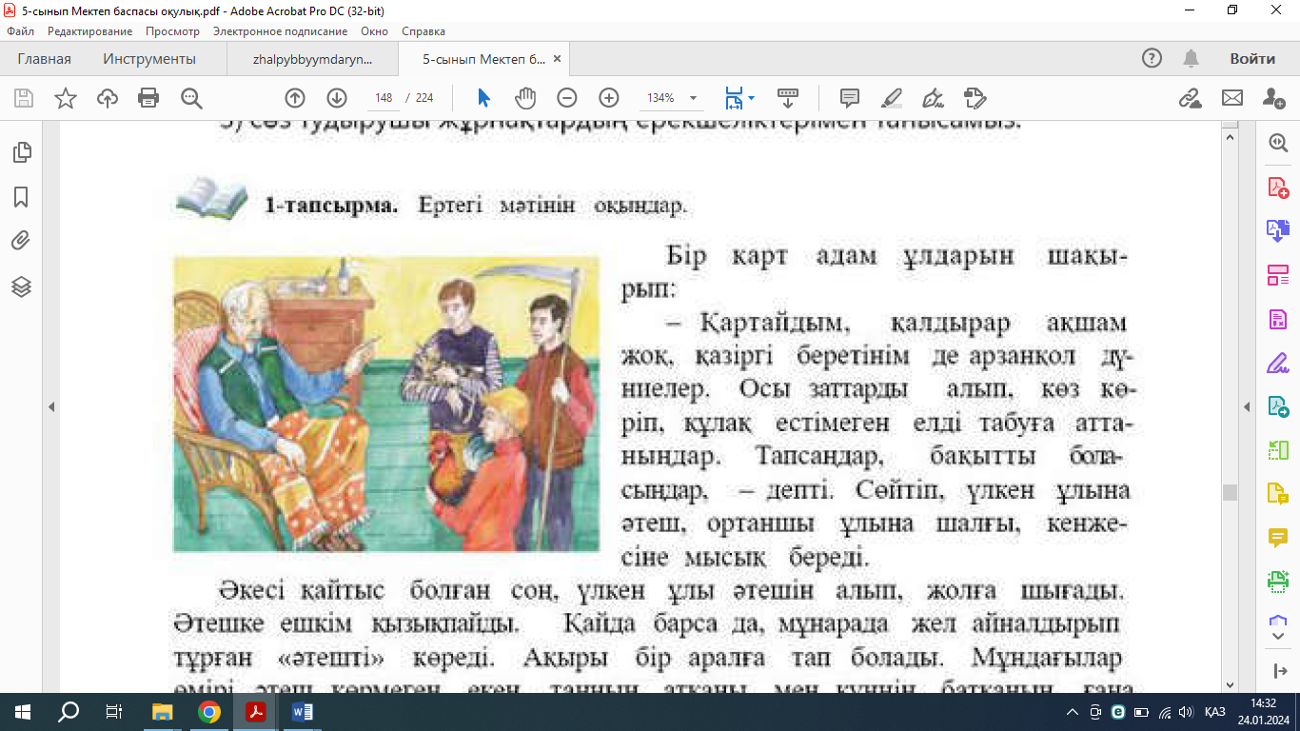This screenshot has height=731, width=1300.
Task: Expand the left navigation pane arrow
Action: coord(51,406)
